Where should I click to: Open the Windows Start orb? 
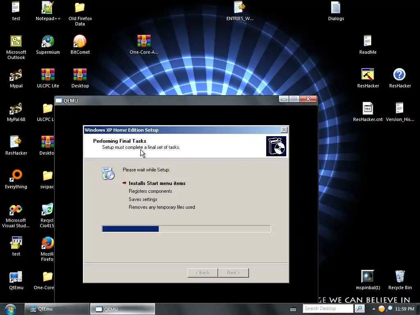click(10, 309)
